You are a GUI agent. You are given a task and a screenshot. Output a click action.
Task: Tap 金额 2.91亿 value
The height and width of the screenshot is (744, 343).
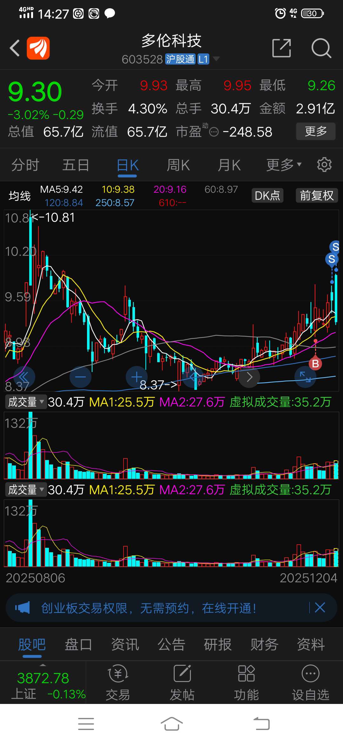coord(315,109)
